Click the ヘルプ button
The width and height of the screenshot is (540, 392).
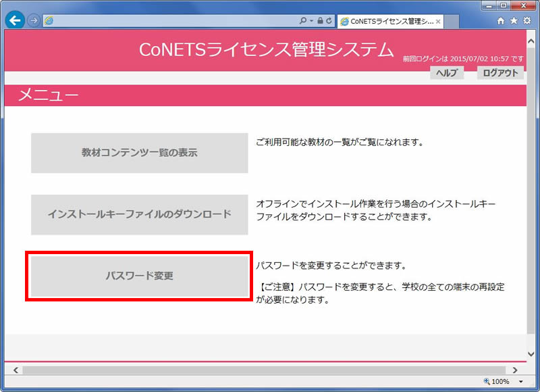point(447,73)
